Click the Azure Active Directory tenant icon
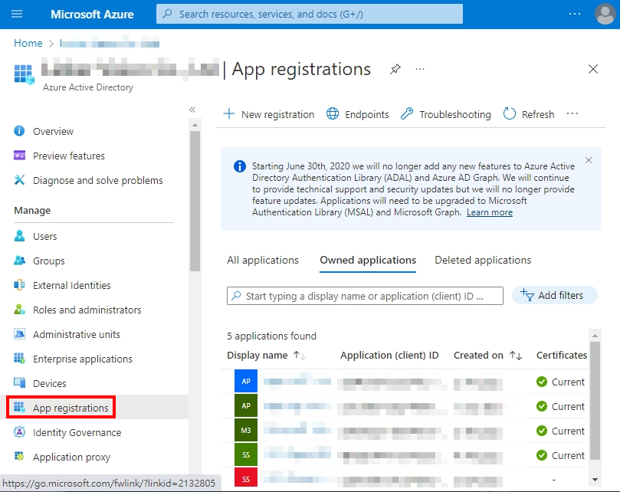 pyautogui.click(x=24, y=74)
